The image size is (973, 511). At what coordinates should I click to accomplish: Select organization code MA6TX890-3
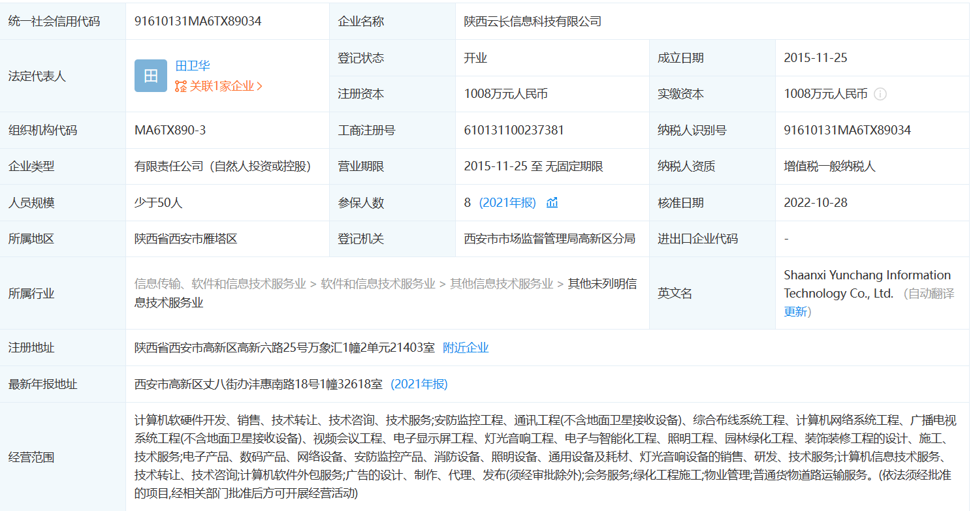click(x=170, y=130)
